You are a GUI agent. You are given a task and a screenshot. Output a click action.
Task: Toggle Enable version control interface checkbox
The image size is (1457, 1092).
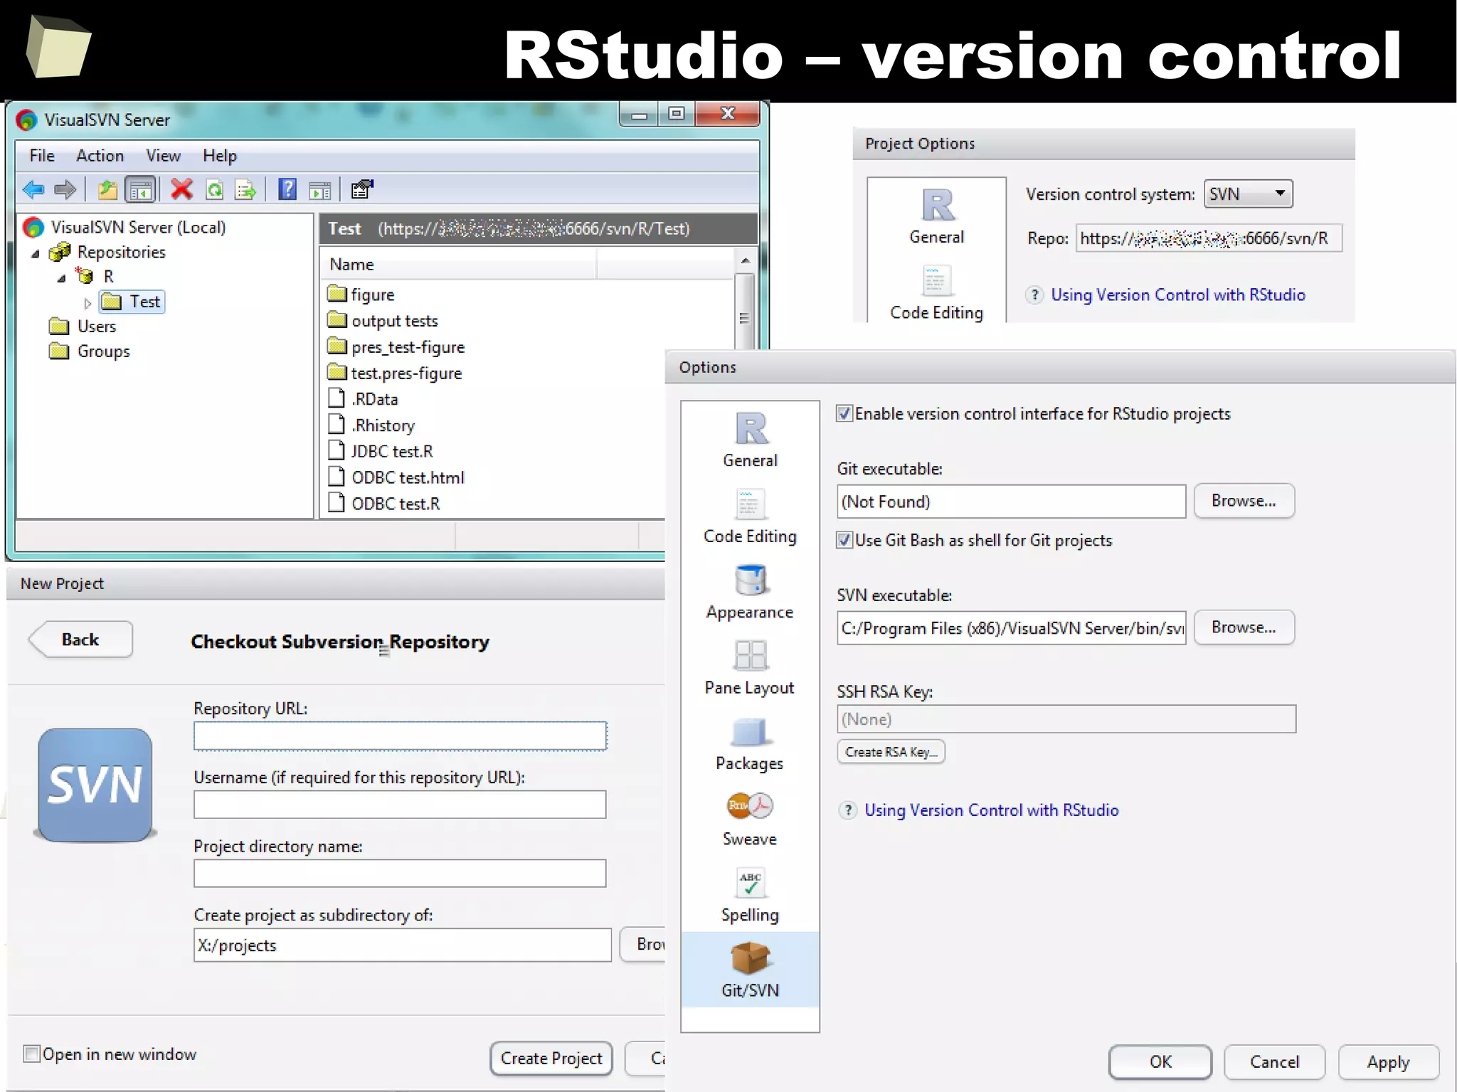click(x=844, y=413)
